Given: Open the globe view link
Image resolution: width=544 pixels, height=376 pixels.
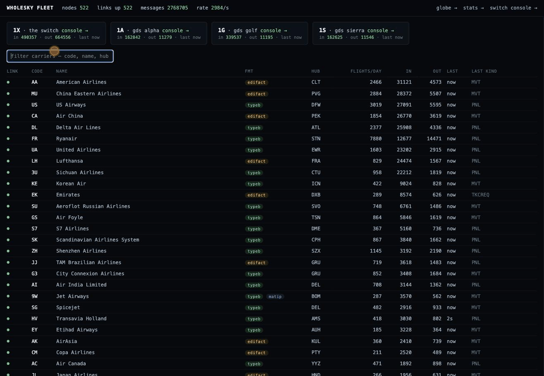Looking at the screenshot, I should [446, 8].
